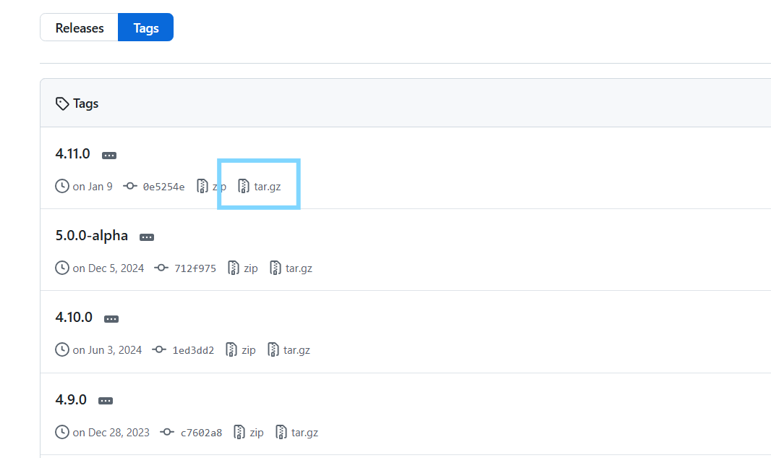The height and width of the screenshot is (458, 771).
Task: Expand the ellipsis next to 4.10.0
Action: point(111,319)
